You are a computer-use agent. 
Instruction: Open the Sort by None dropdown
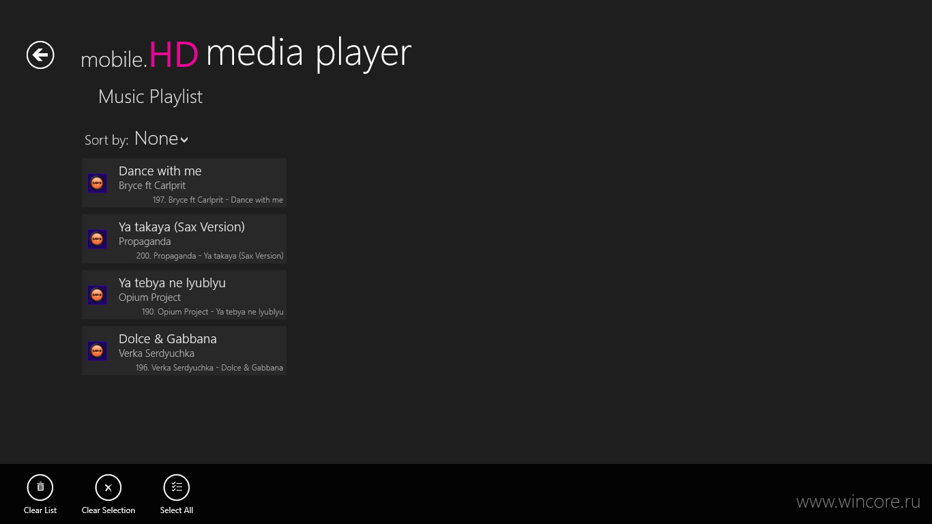click(161, 139)
